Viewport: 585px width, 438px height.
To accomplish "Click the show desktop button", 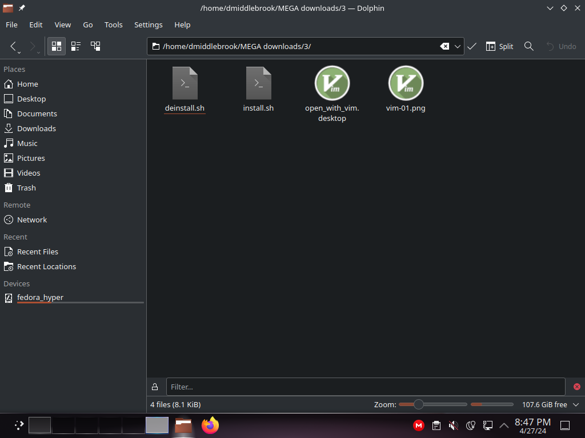I will (x=565, y=425).
